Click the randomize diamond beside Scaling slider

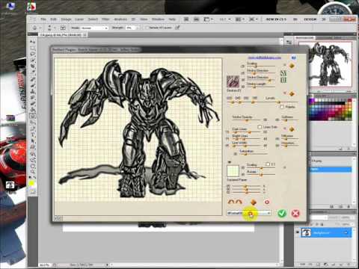(x=292, y=66)
